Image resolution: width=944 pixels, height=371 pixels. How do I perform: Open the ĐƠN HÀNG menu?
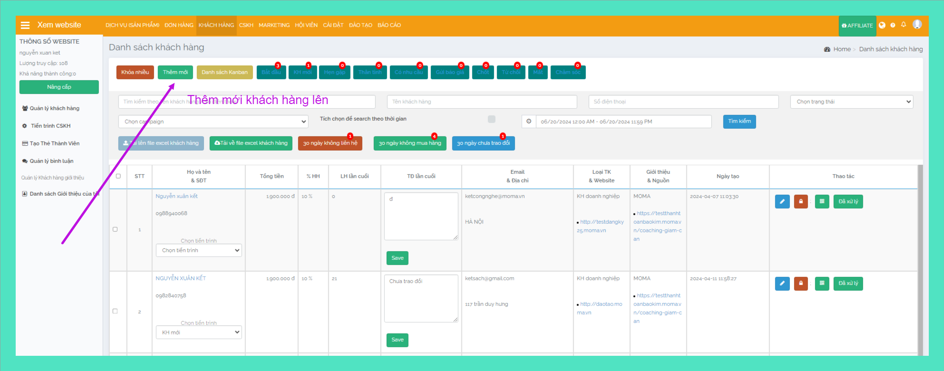[179, 25]
